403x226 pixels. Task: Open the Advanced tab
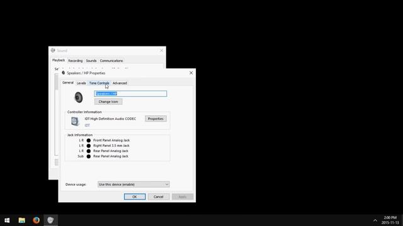click(x=120, y=83)
